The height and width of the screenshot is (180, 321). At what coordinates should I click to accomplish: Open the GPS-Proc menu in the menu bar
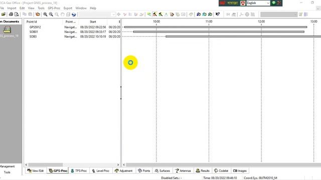click(54, 8)
